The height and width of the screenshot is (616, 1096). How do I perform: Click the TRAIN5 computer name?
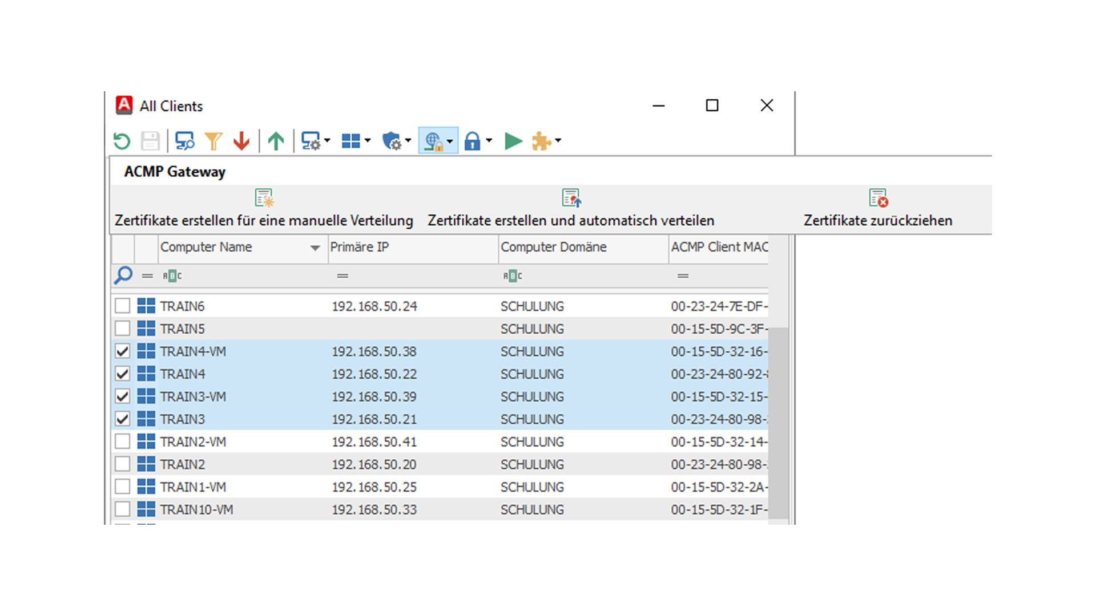point(182,329)
